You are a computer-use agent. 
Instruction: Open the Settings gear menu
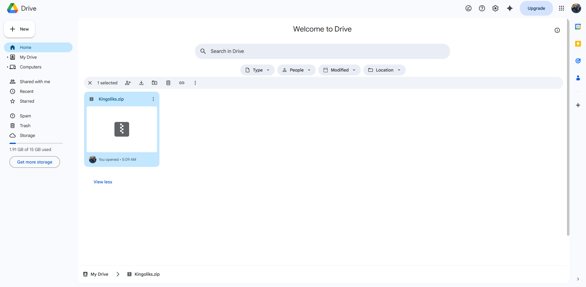tap(495, 8)
